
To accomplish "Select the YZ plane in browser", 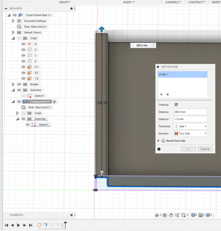I will point(36,79).
